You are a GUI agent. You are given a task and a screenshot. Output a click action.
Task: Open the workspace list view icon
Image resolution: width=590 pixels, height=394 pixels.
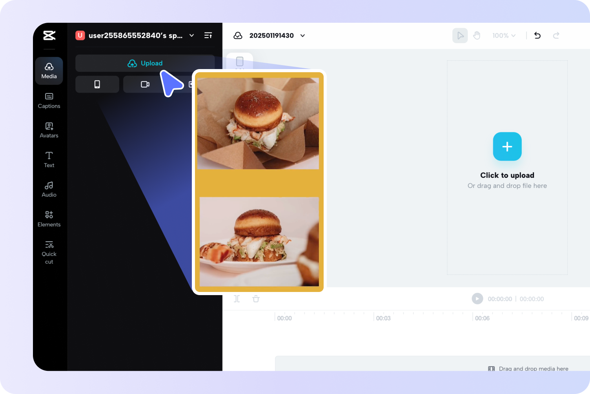click(208, 35)
